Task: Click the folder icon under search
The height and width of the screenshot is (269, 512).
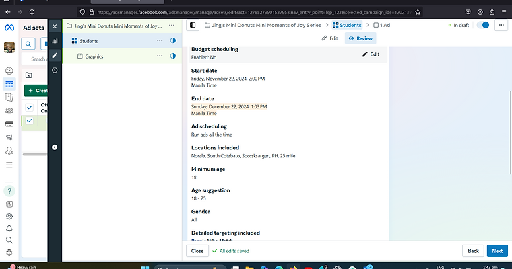Action: click(x=29, y=75)
